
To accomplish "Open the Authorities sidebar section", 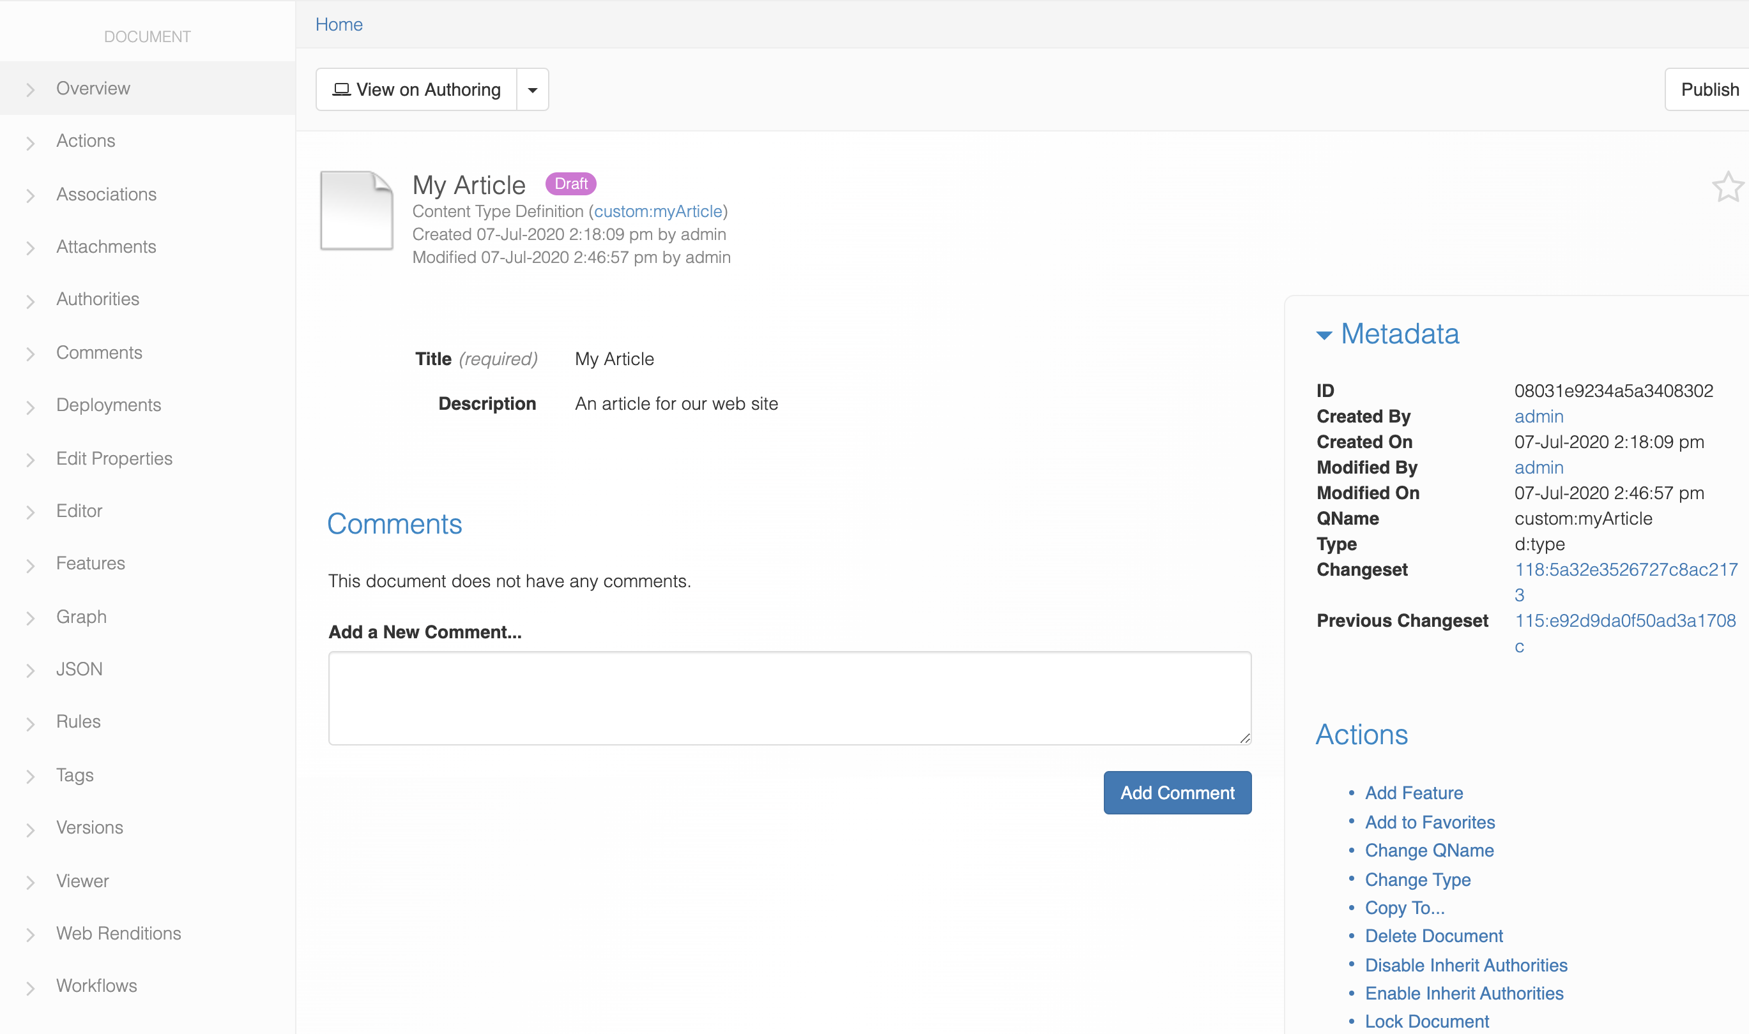I will coord(98,299).
